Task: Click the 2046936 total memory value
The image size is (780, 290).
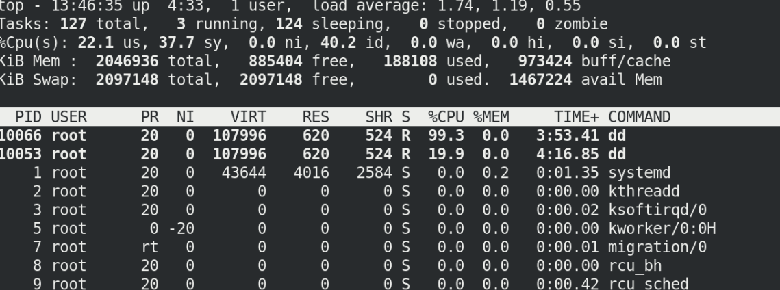Action: point(127,61)
